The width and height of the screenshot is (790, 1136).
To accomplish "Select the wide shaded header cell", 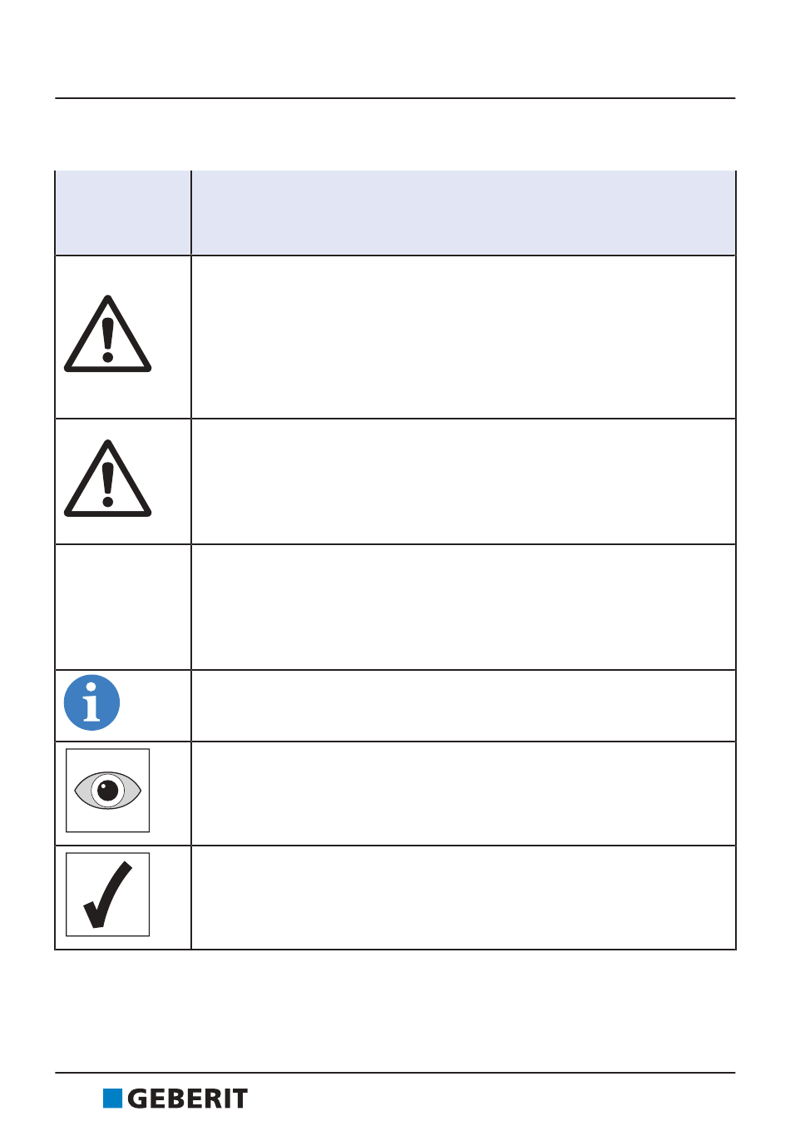I will click(463, 213).
